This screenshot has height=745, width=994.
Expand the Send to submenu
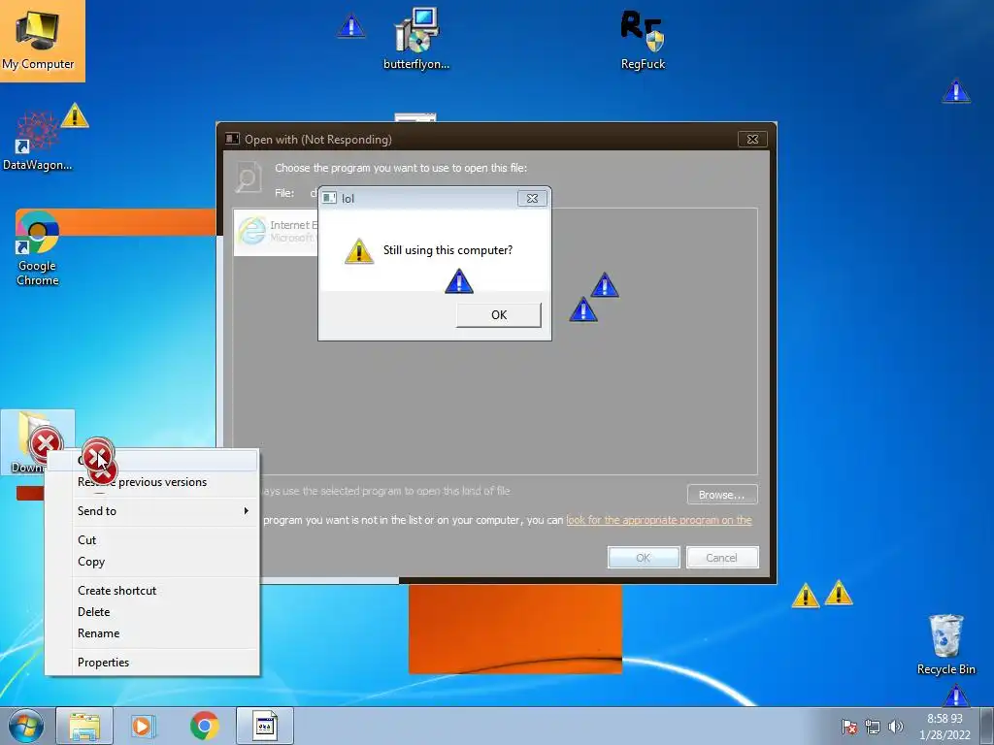tap(152, 510)
